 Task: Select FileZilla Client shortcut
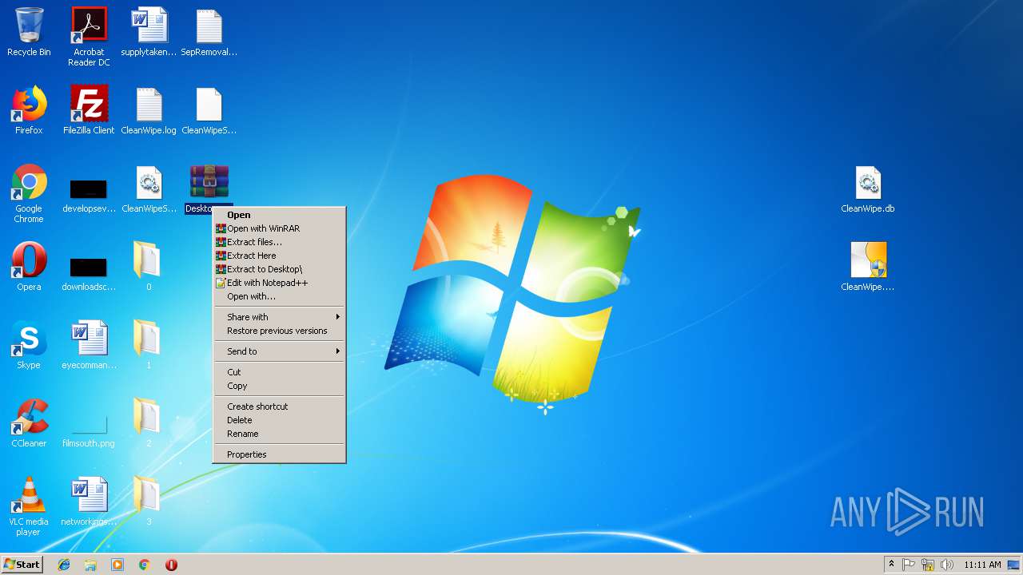coord(89,110)
